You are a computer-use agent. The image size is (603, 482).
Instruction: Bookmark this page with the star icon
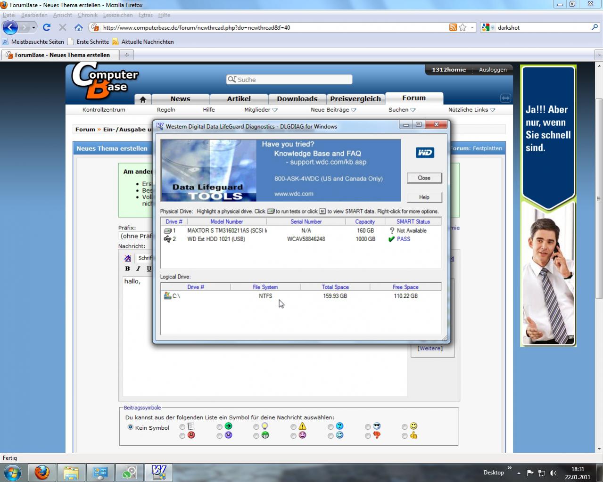[463, 27]
